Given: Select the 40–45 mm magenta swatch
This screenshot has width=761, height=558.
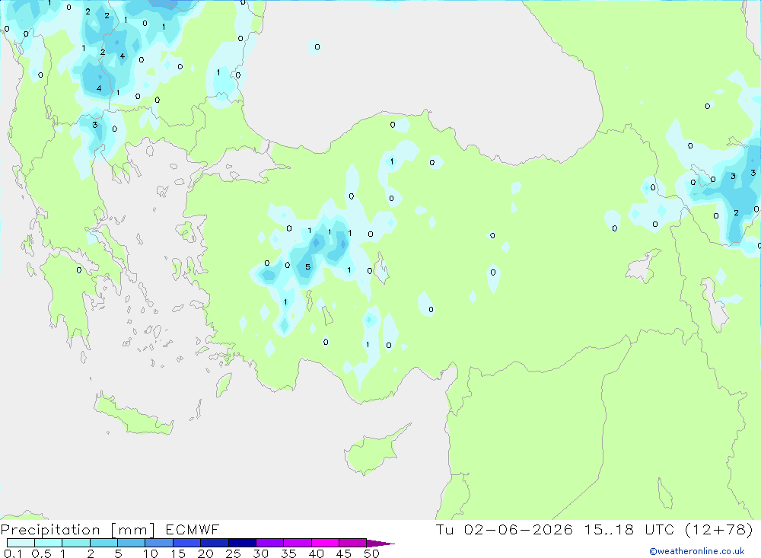Looking at the screenshot, I should click(x=325, y=543).
